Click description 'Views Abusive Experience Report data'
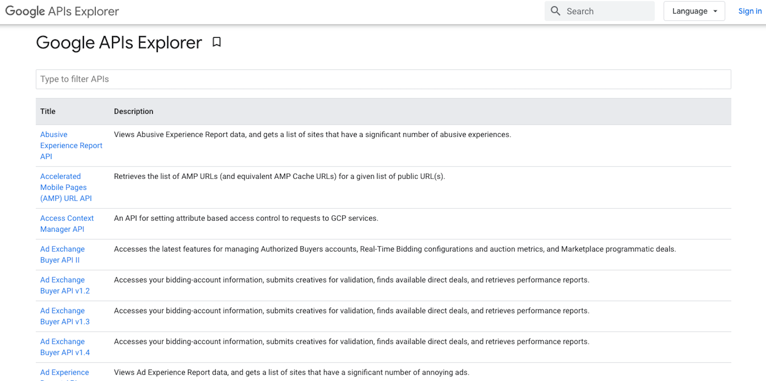This screenshot has width=766, height=381. pyautogui.click(x=312, y=134)
